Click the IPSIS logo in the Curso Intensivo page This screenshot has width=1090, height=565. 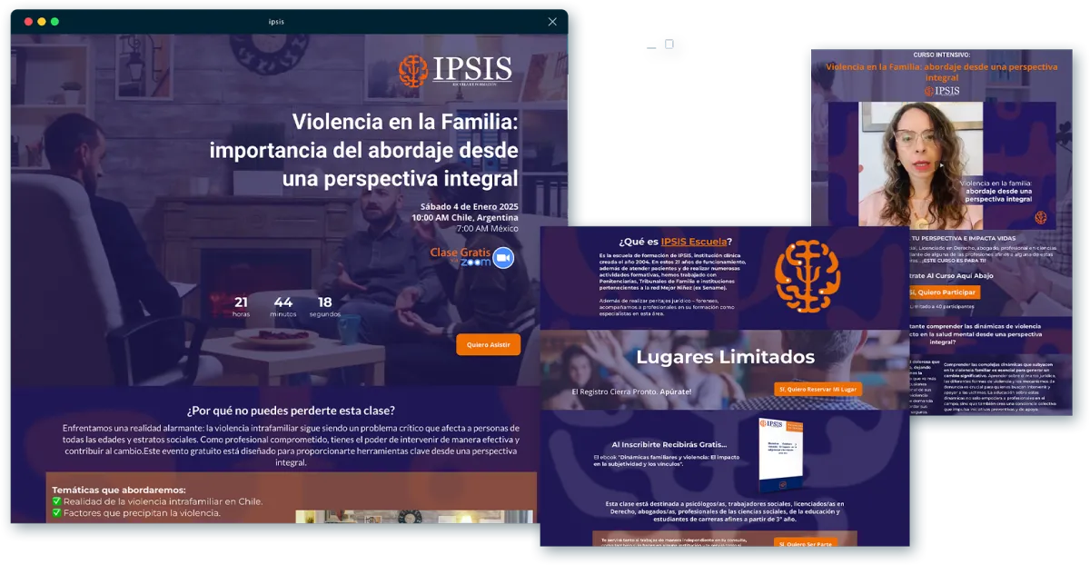tap(942, 91)
